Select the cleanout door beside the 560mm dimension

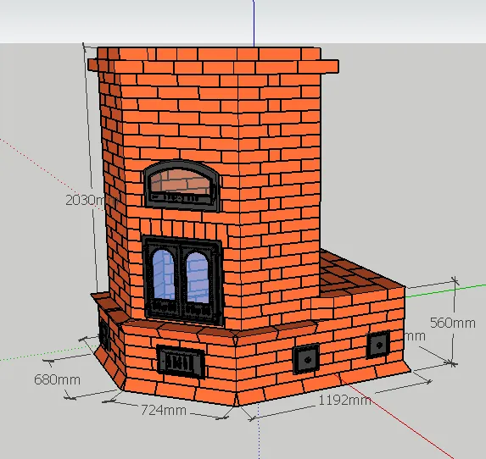tap(378, 345)
